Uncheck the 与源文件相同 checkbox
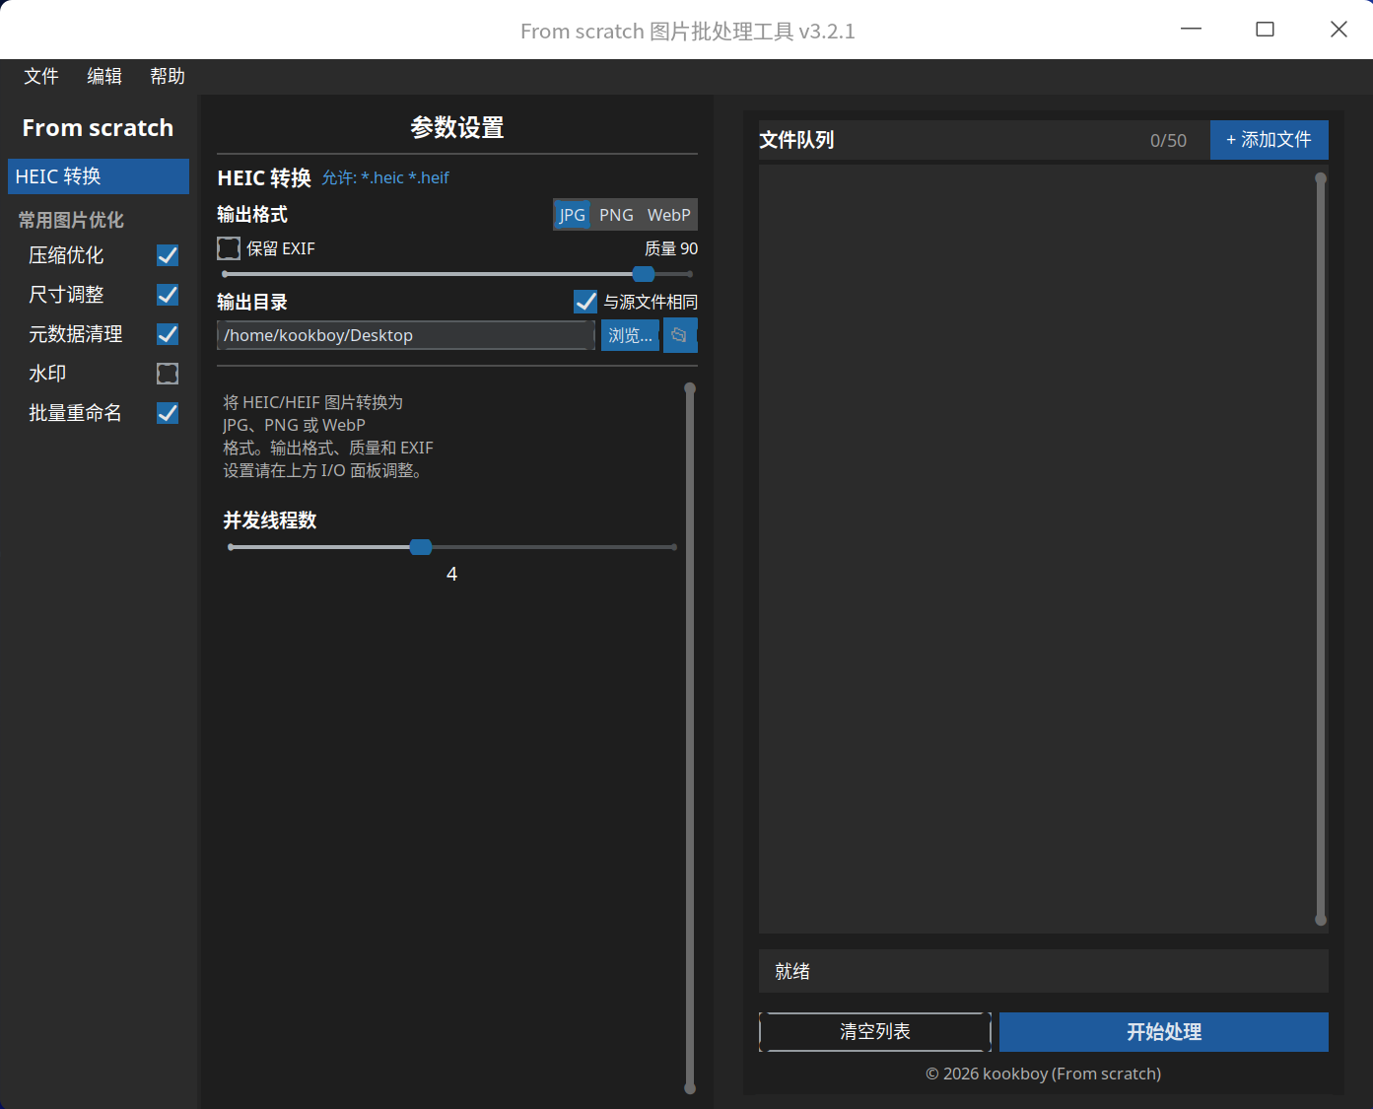 tap(585, 302)
